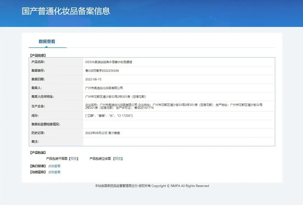Click the 备案人住所地址 label
The height and width of the screenshot is (205, 303).
pos(43,97)
